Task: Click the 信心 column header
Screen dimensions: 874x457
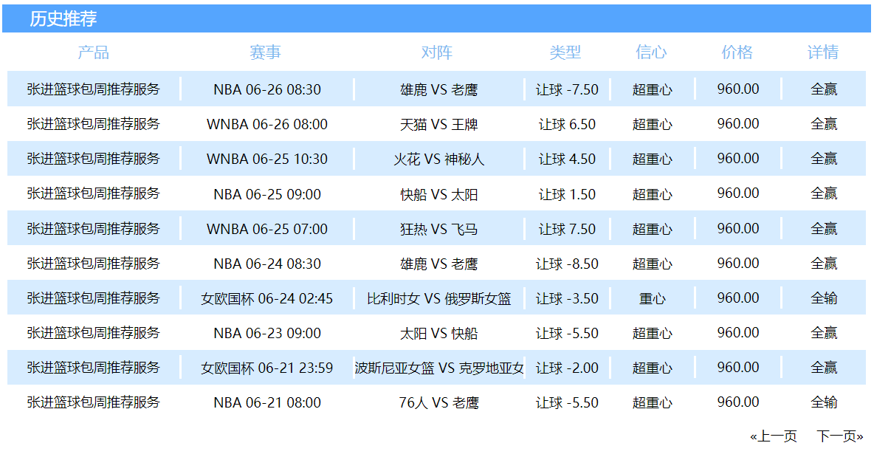Action: (651, 52)
